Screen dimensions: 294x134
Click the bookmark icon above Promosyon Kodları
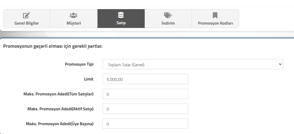tap(215, 15)
